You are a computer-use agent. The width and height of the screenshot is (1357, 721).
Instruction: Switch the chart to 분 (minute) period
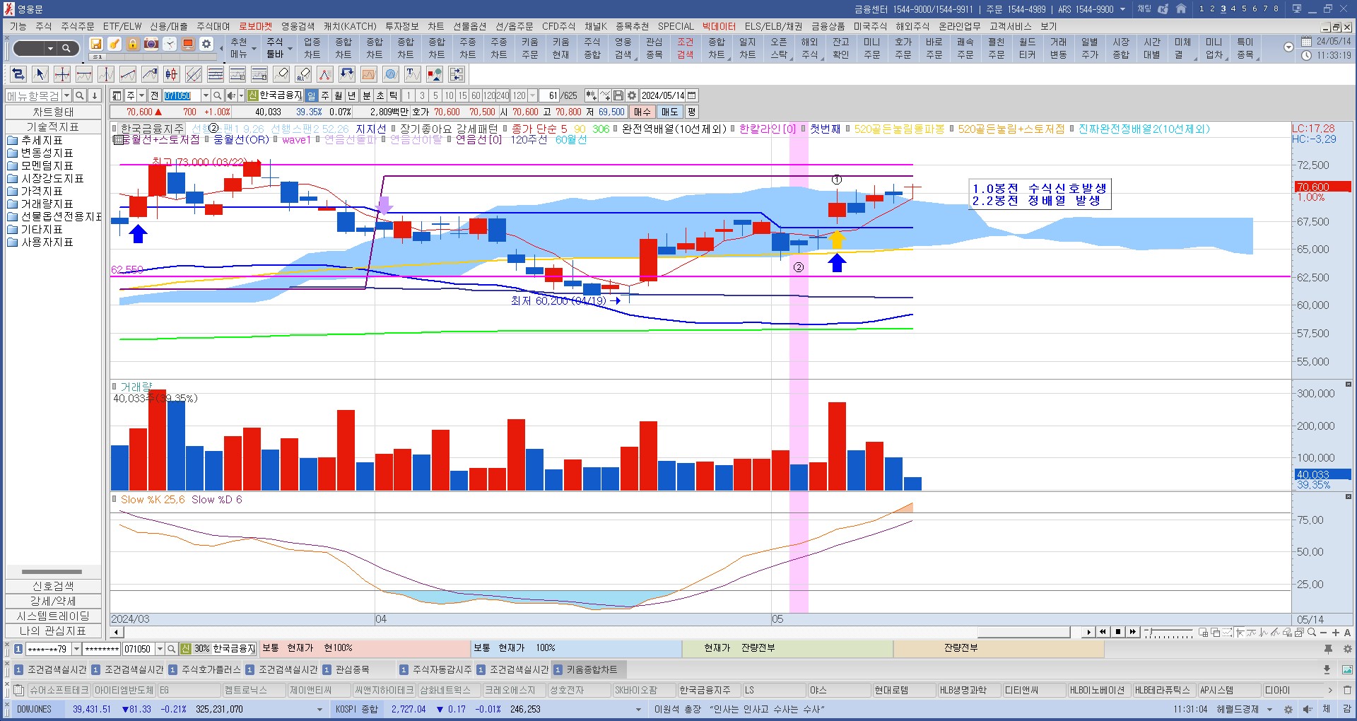pyautogui.click(x=367, y=95)
